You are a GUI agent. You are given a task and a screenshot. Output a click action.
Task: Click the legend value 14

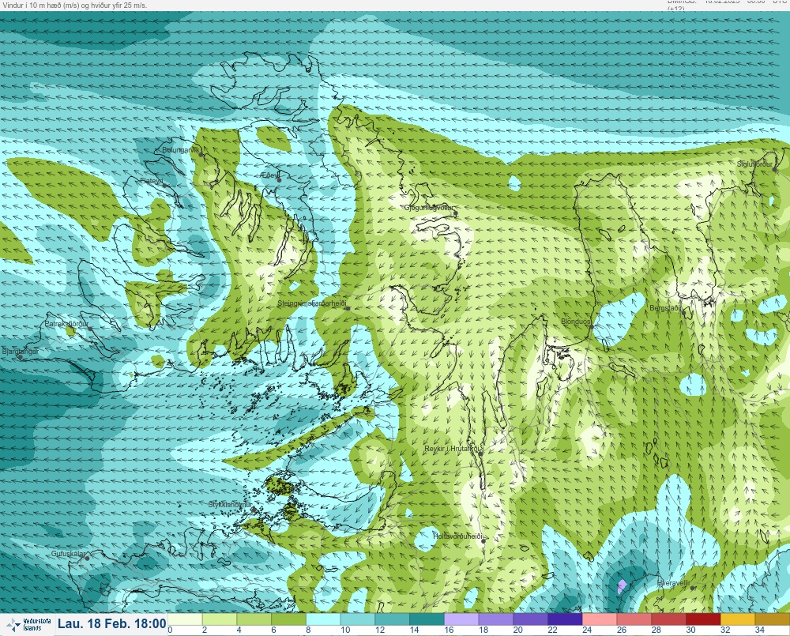[414, 630]
